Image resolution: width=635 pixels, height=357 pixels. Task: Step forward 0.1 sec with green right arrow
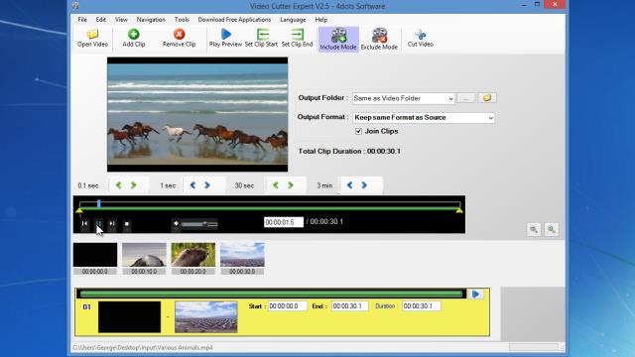click(134, 185)
